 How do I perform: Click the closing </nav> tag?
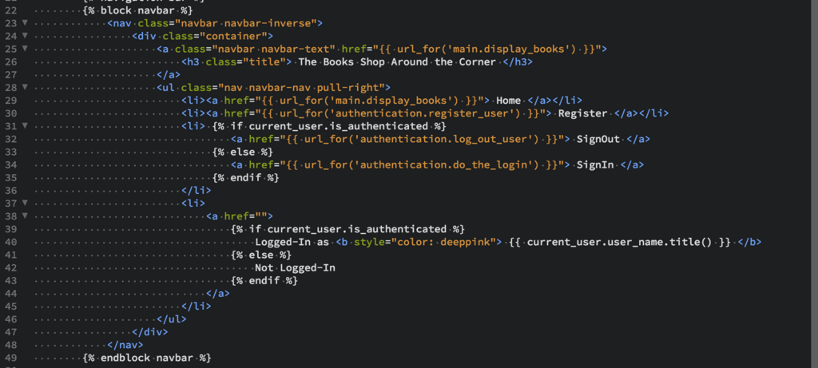point(125,345)
